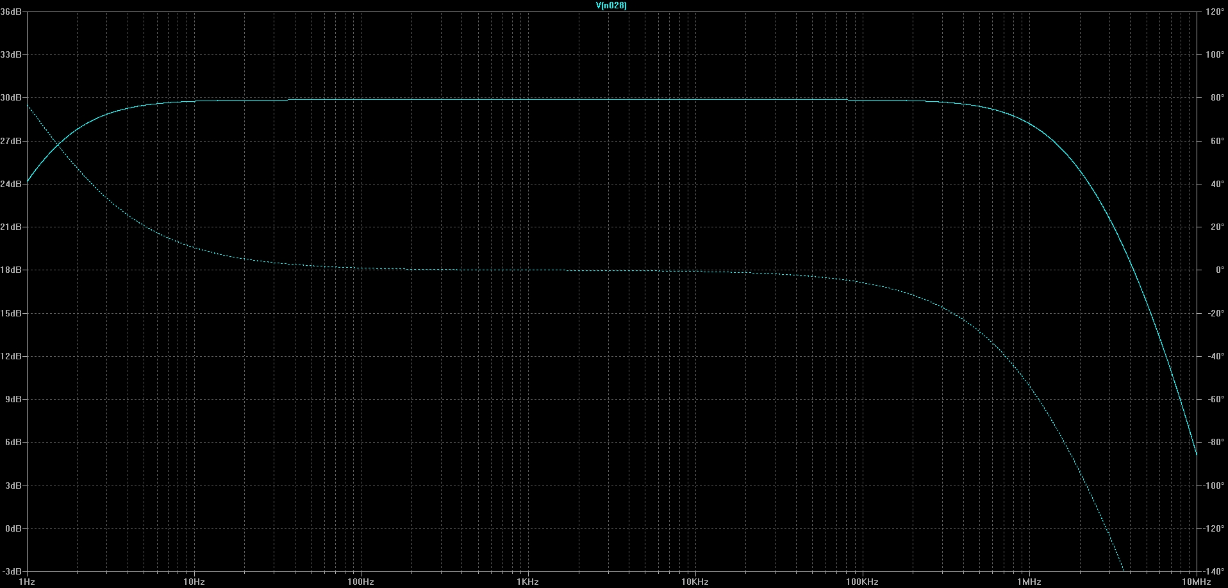Select the 10Hz frequency axis label

point(194,582)
